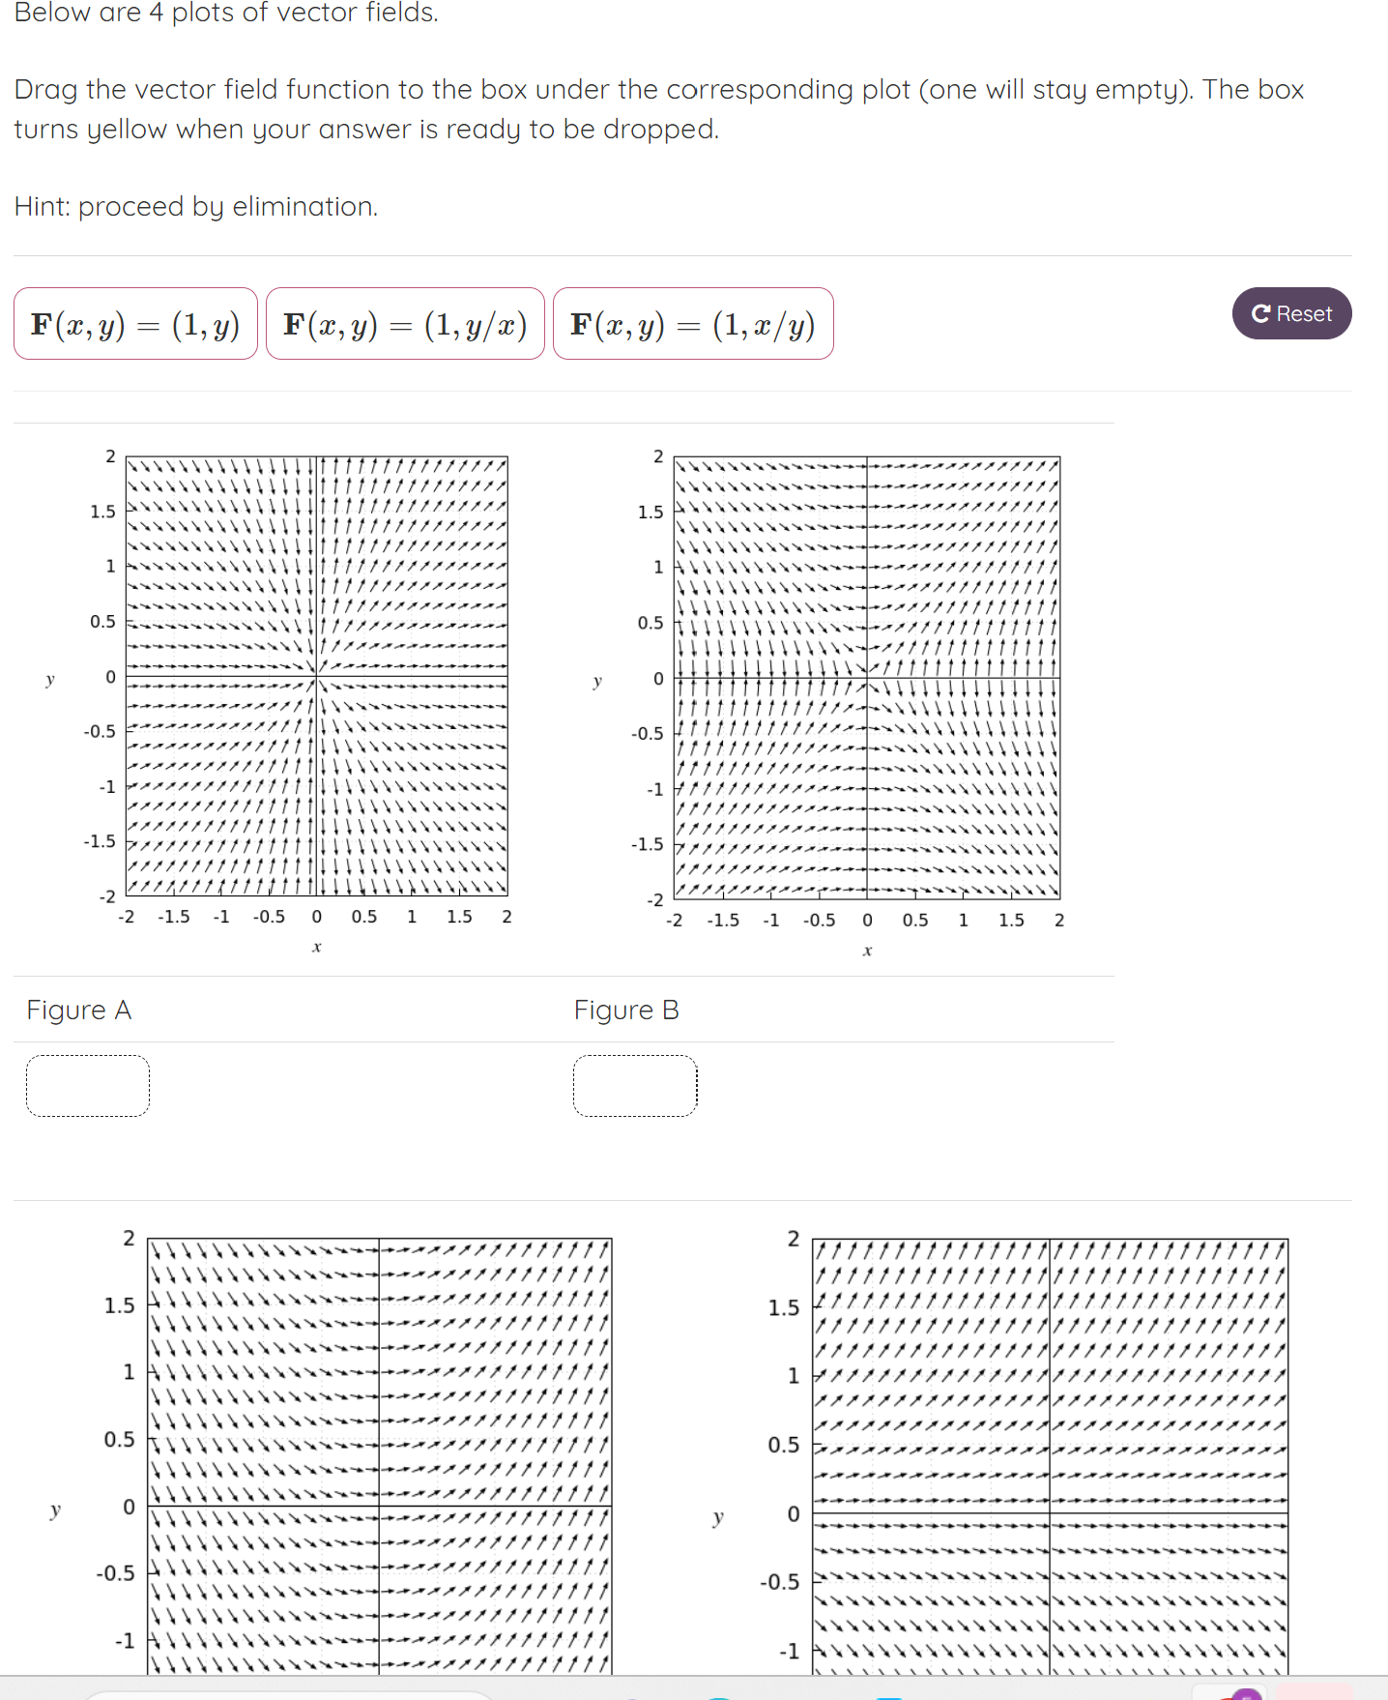This screenshot has width=1388, height=1700.
Task: Click the bottom-left vector field plot
Action: (x=379, y=1455)
